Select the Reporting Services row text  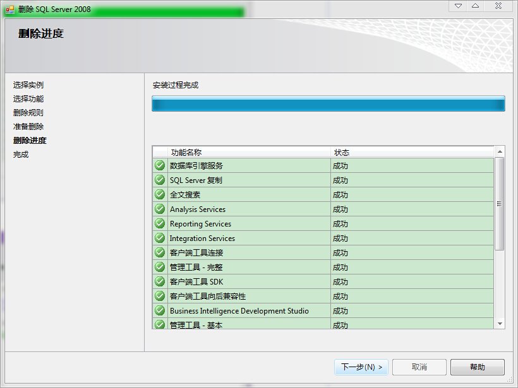200,224
